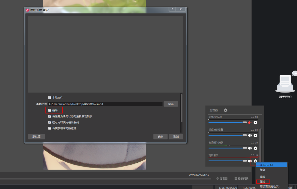Open gear settings for 视频捕获设备
The height and width of the screenshot is (189, 297).
pyautogui.click(x=255, y=135)
